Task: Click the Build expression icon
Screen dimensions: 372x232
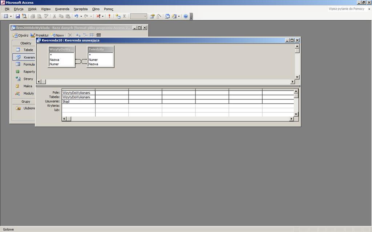Action: click(x=159, y=16)
